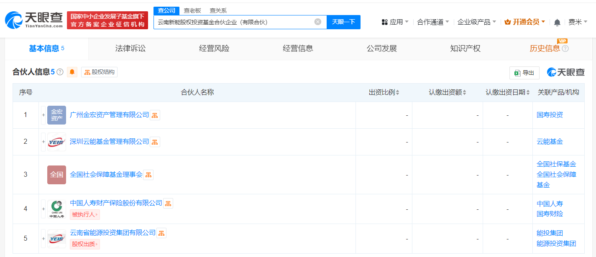Sort by 出资比例 column

pyautogui.click(x=384, y=92)
